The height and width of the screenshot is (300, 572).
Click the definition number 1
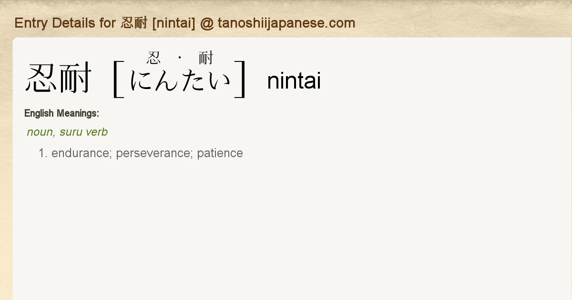tap(43, 153)
